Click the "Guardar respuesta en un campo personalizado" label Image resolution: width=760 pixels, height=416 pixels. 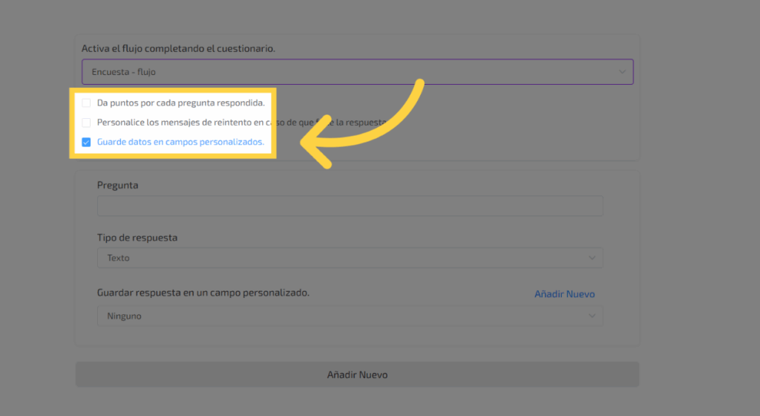pos(203,293)
